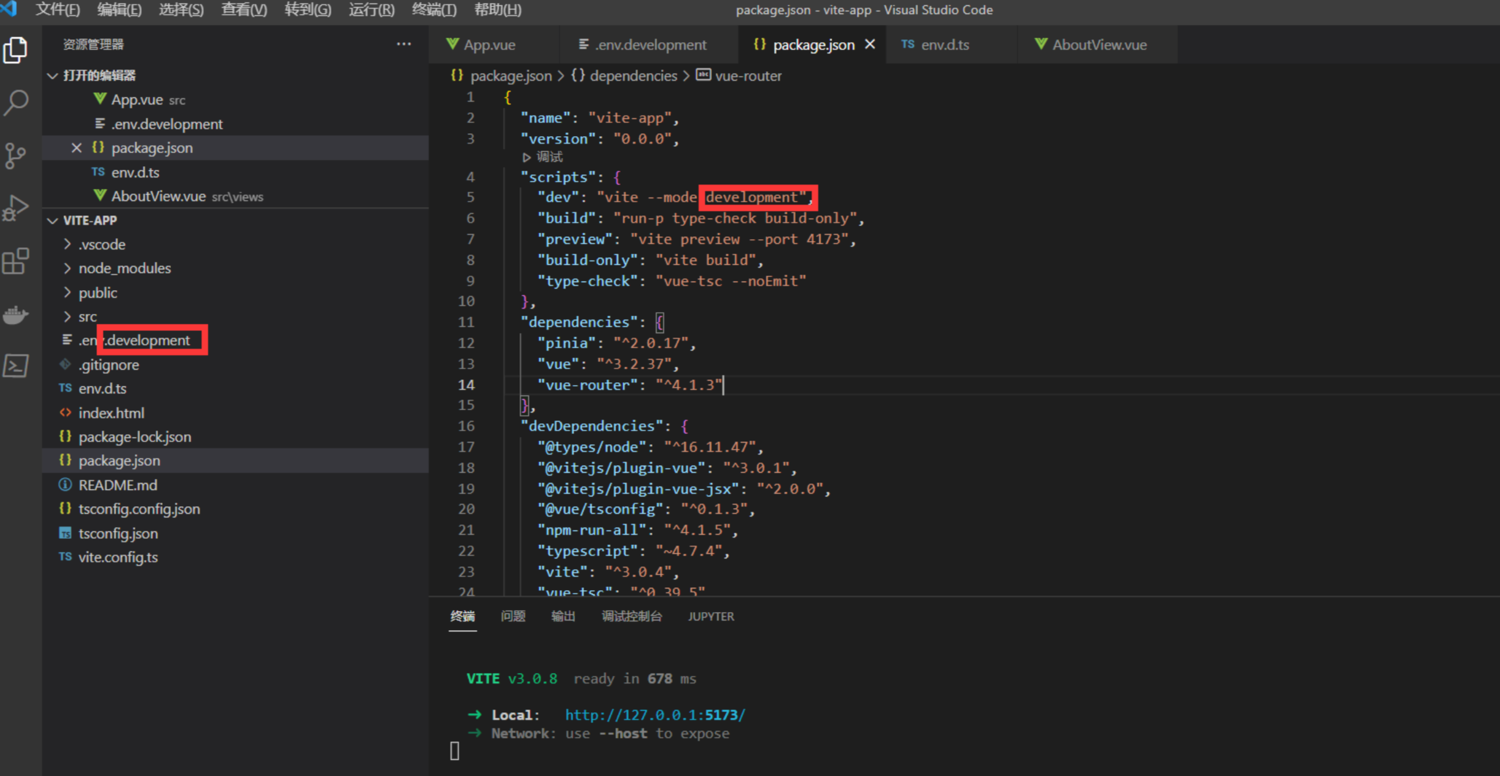Click the 调试 debug CodeLens above scripts
1500x776 pixels.
[543, 157]
